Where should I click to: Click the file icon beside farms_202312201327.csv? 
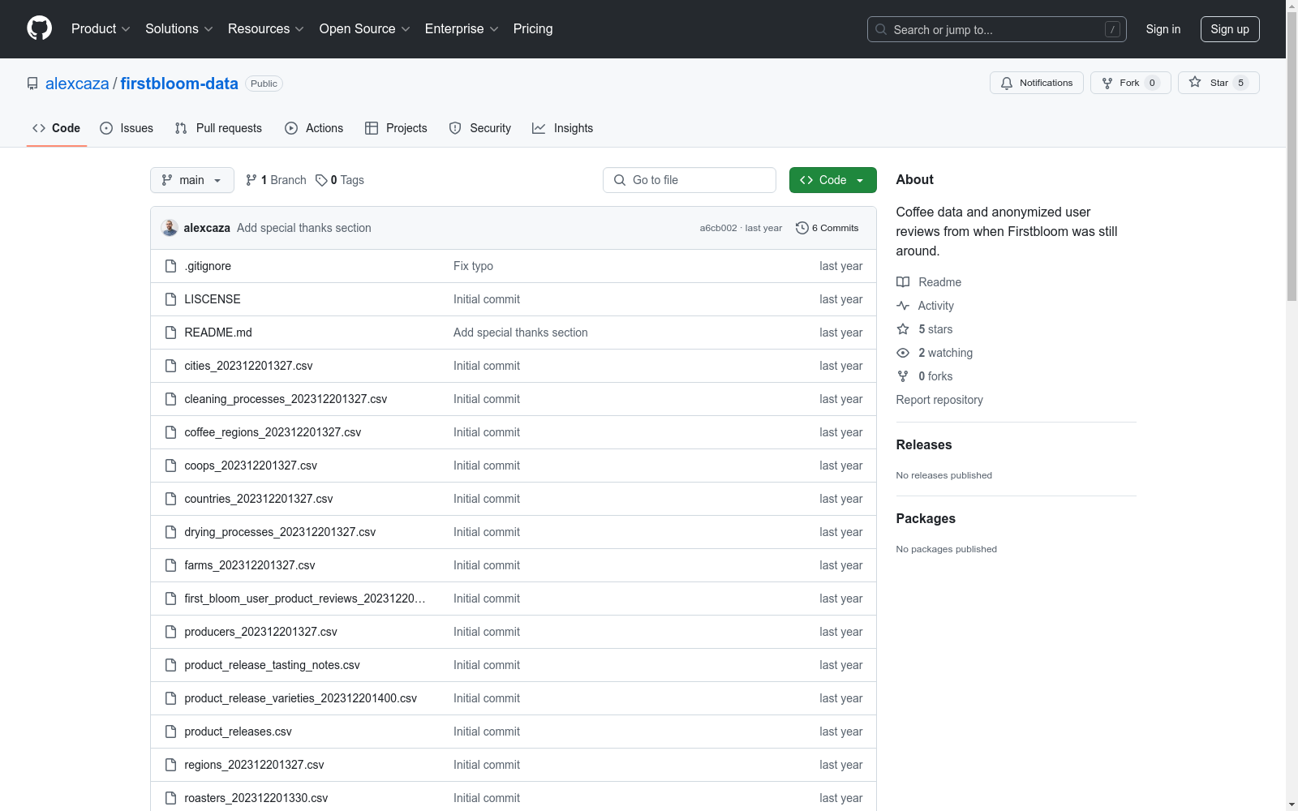170,565
